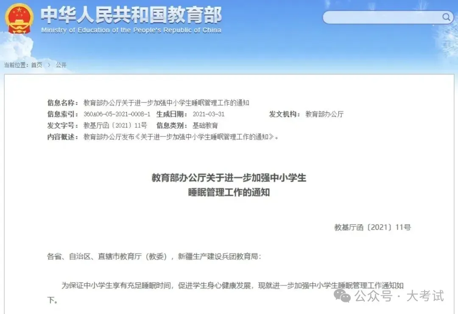Viewport: 458px width, 314px height.
Task: Open the 首页 breadcrumb link
Action: coord(37,65)
